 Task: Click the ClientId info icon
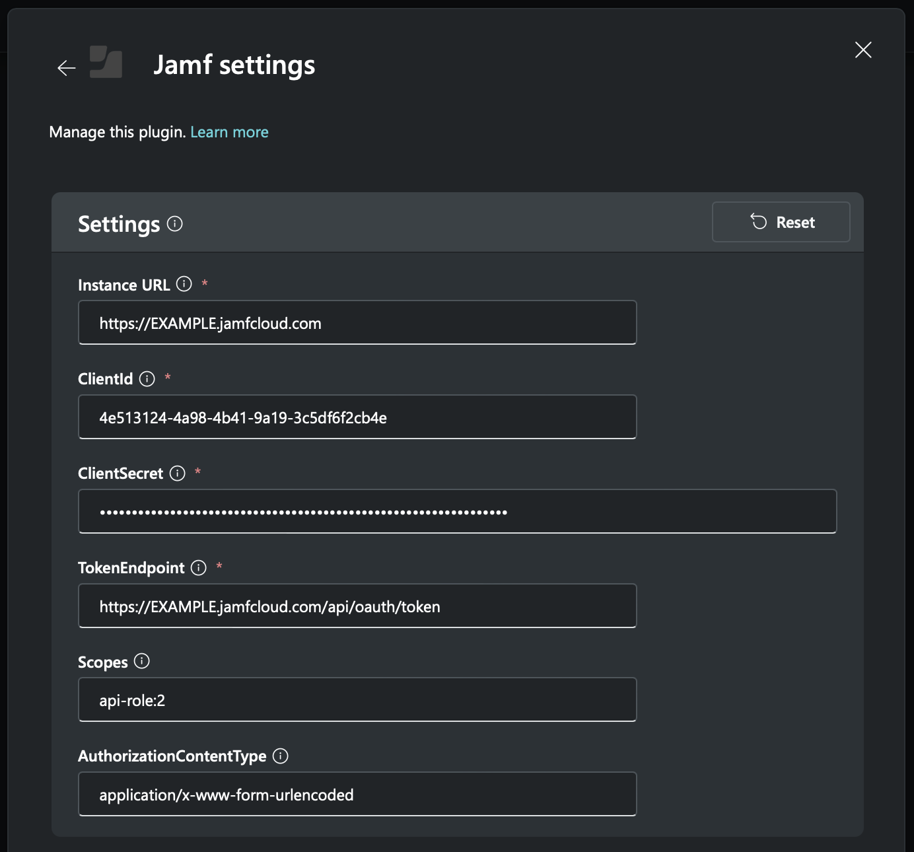pyautogui.click(x=146, y=379)
